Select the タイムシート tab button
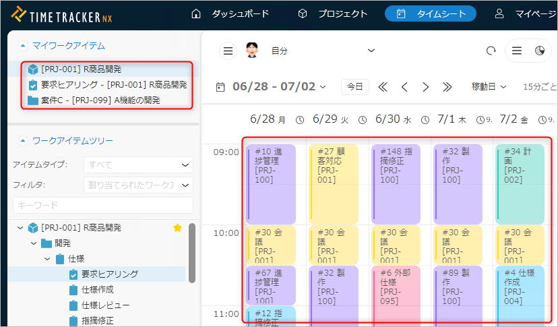558x327 pixels. 430,13
